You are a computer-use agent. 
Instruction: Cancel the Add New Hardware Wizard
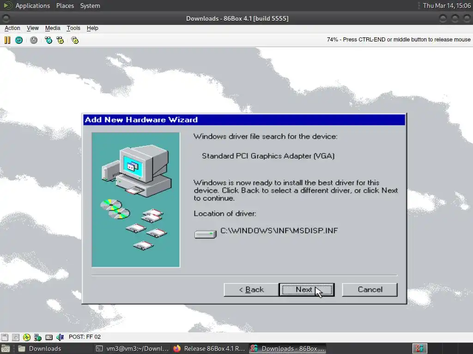[x=370, y=289]
